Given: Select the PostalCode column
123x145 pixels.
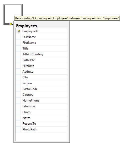Looking at the screenshot, I should 42,89.
